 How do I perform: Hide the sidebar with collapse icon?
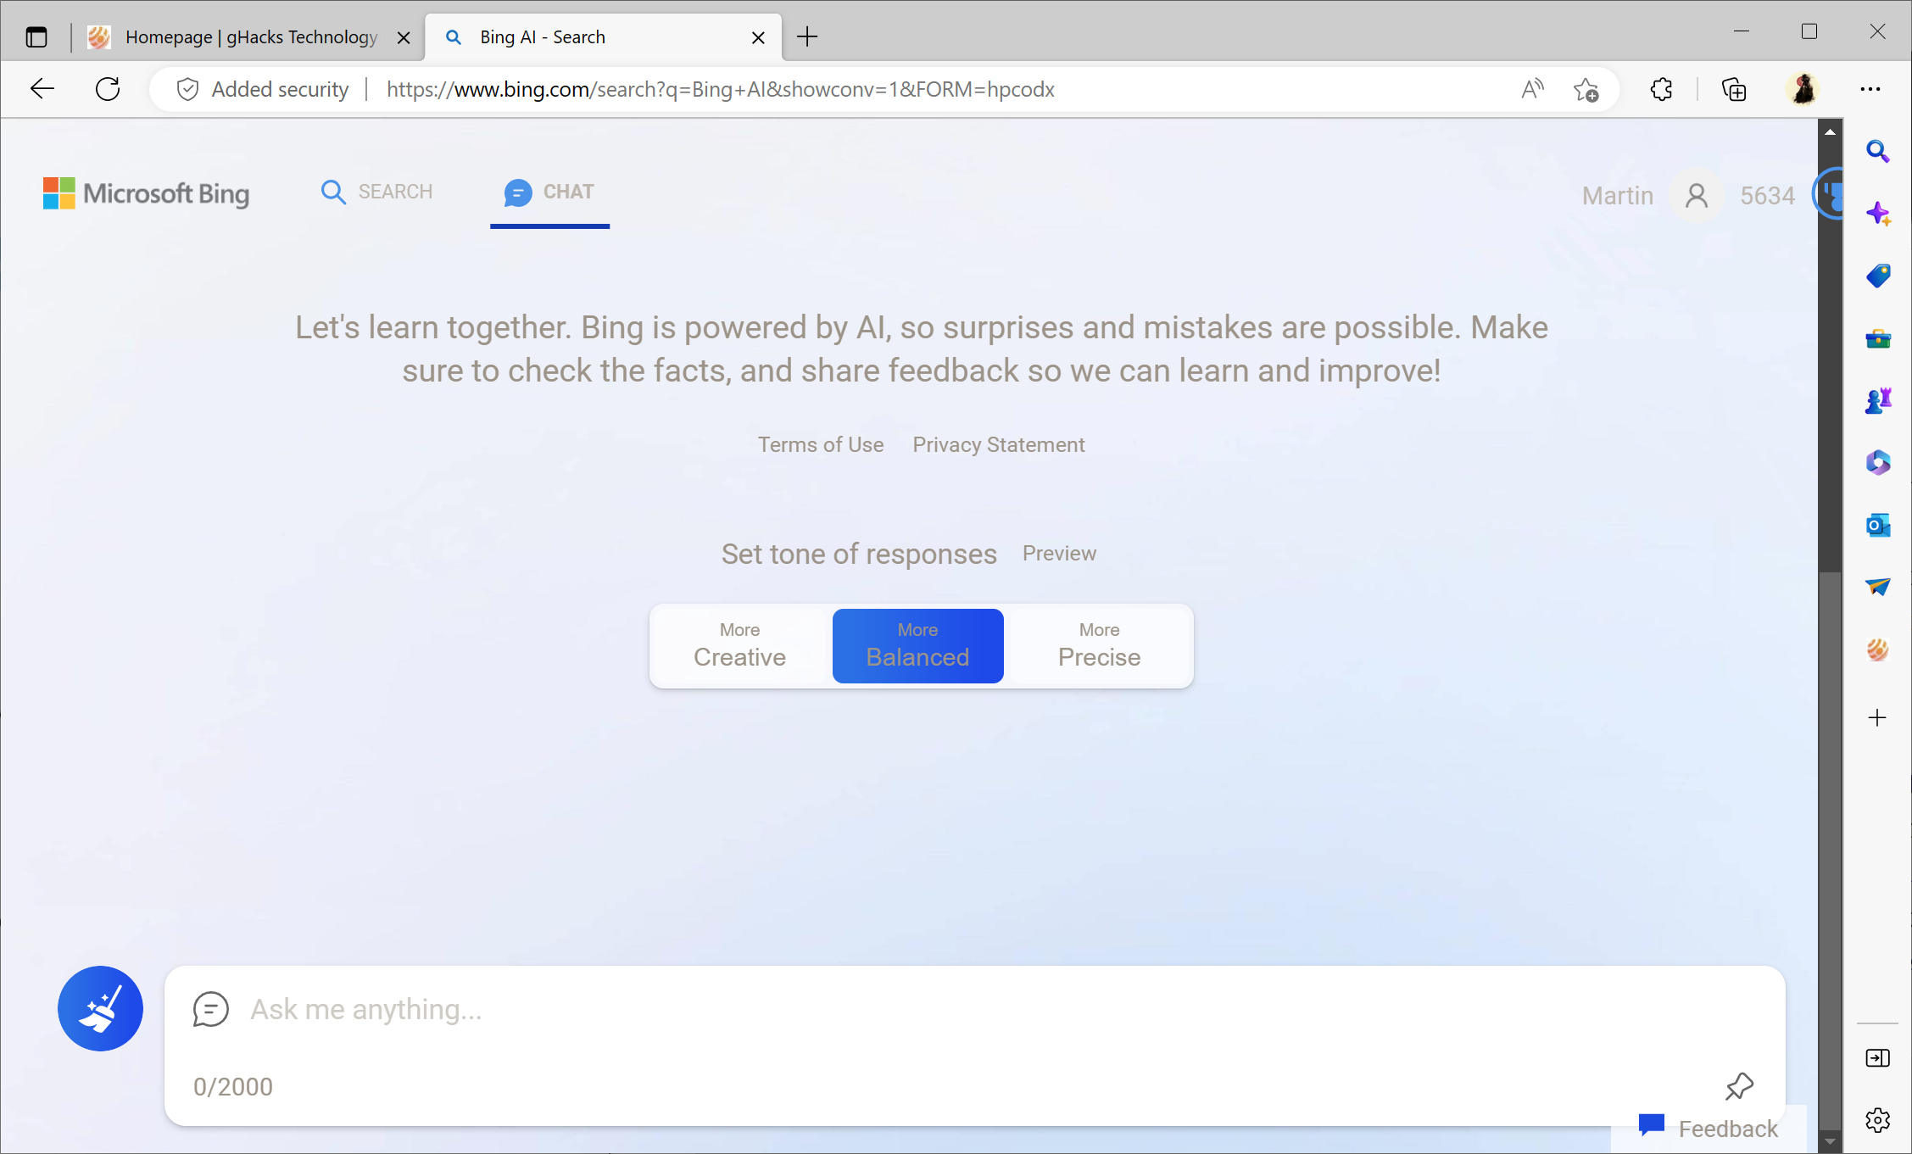(x=1878, y=1058)
